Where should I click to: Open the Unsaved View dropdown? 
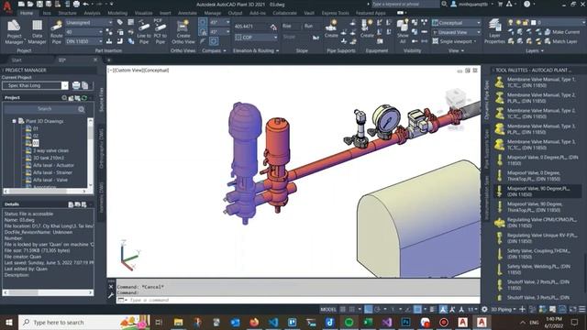457,33
